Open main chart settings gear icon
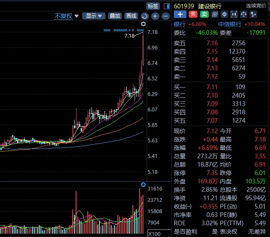This screenshot has height=237, width=270. [143, 24]
